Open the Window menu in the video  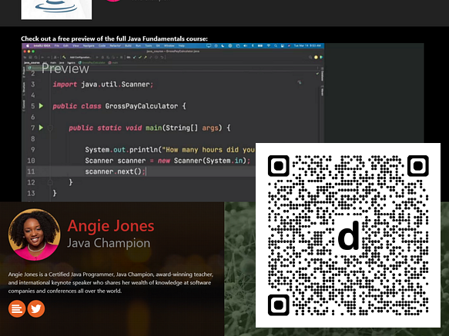(x=169, y=46)
